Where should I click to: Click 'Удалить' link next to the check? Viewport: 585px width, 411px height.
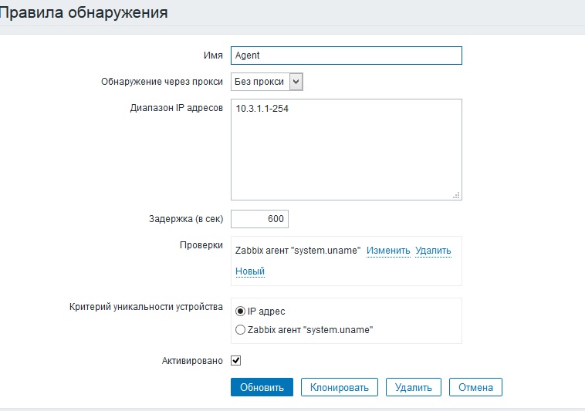[433, 251]
